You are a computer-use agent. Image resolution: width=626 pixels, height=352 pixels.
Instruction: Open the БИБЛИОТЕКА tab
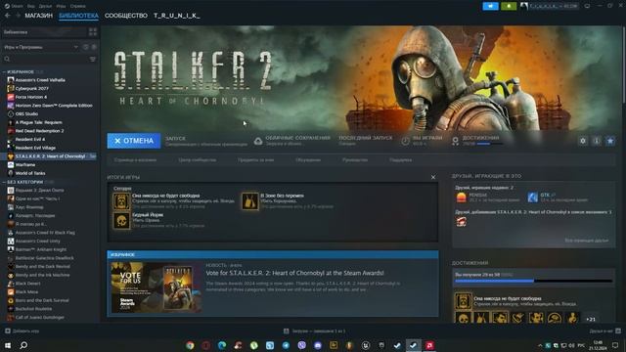click(x=78, y=16)
